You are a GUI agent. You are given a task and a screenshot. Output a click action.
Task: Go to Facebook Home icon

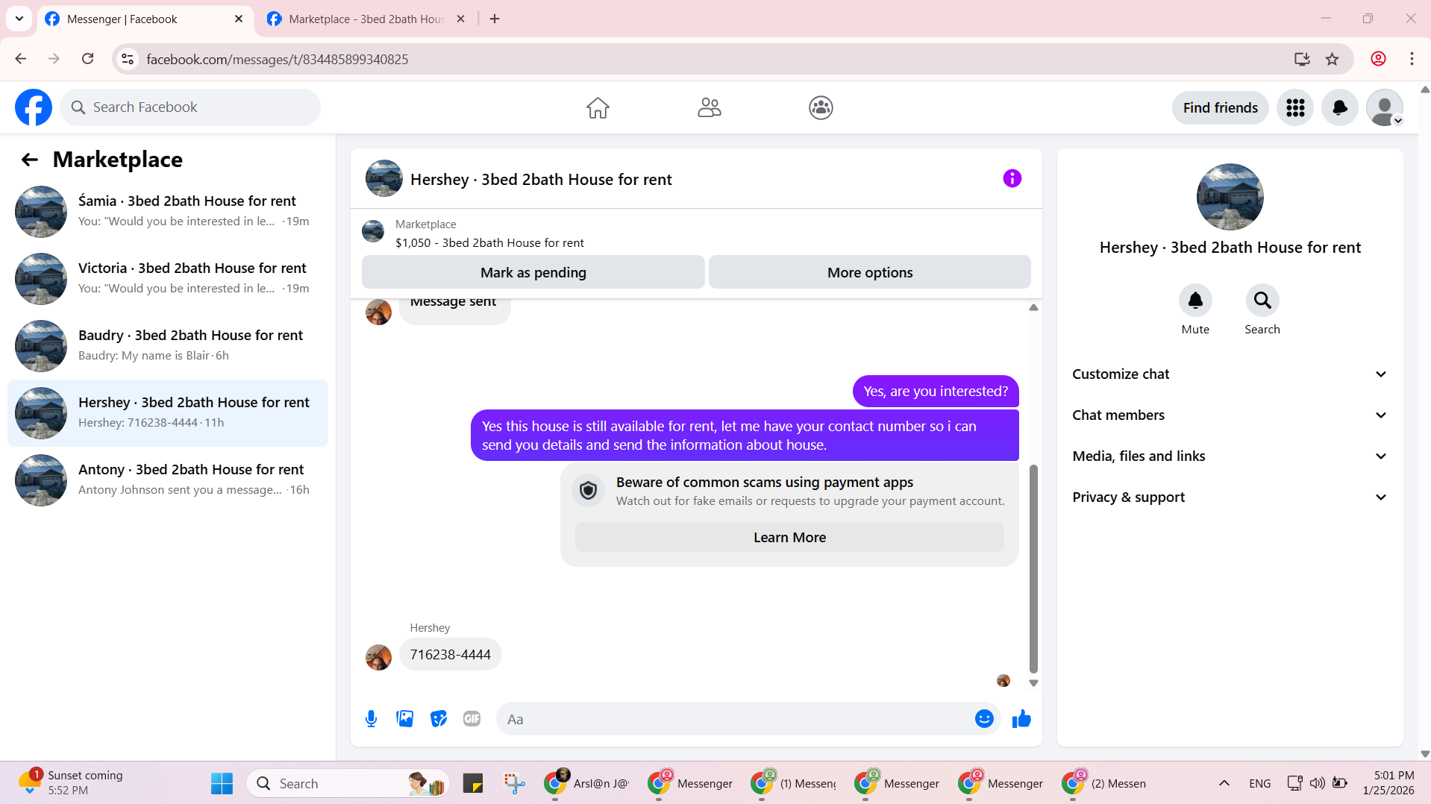click(x=598, y=108)
